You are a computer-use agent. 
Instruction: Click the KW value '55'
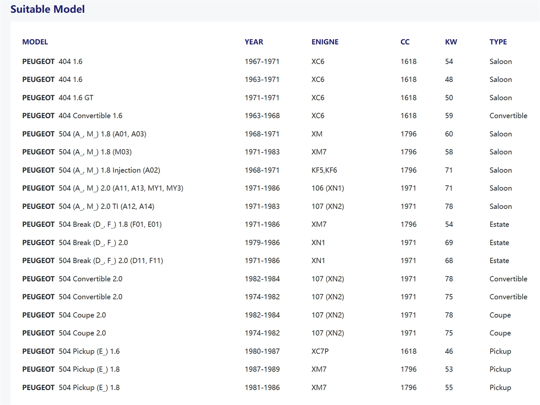click(449, 387)
